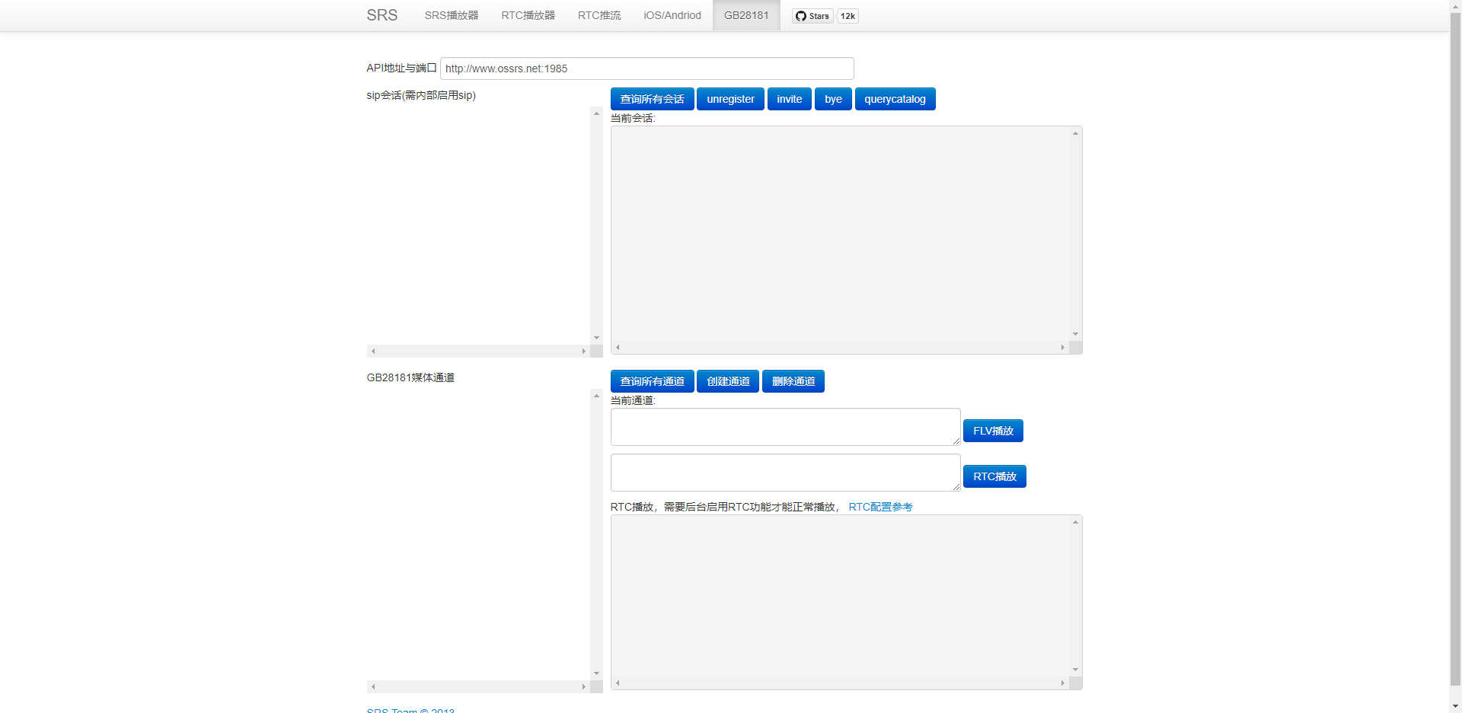Click sip会话 list scroll-right arrow
The height and width of the screenshot is (713, 1462).
[584, 351]
